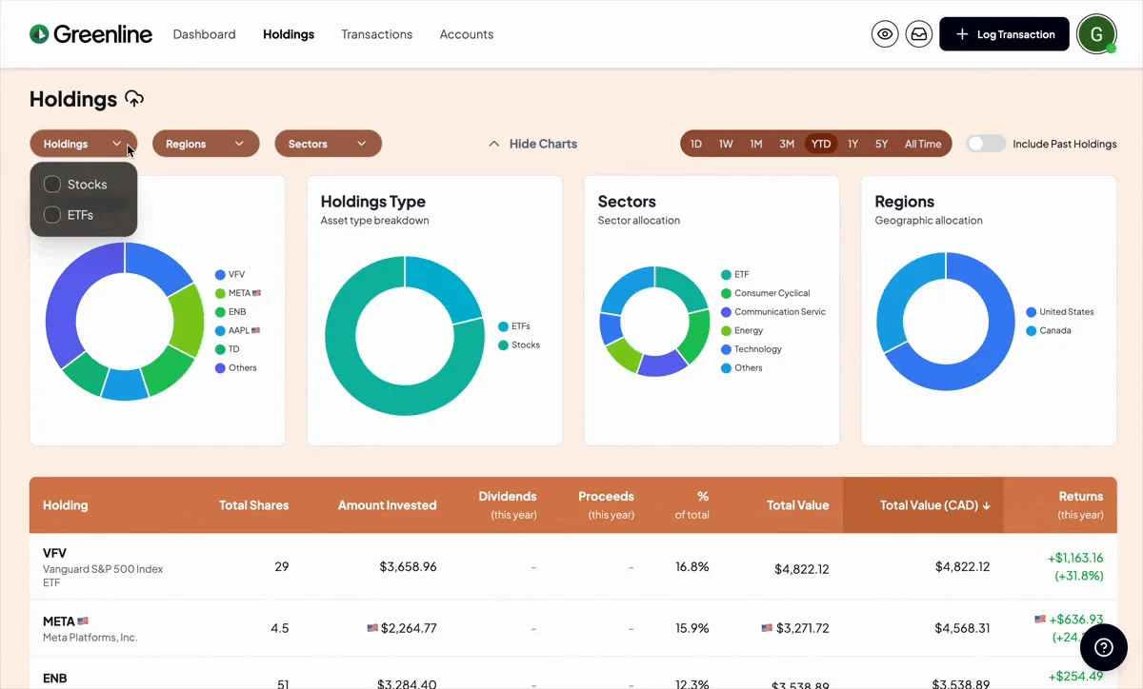Click Energy legend entry in Sectors
Image resolution: width=1143 pixels, height=689 pixels.
pos(742,330)
